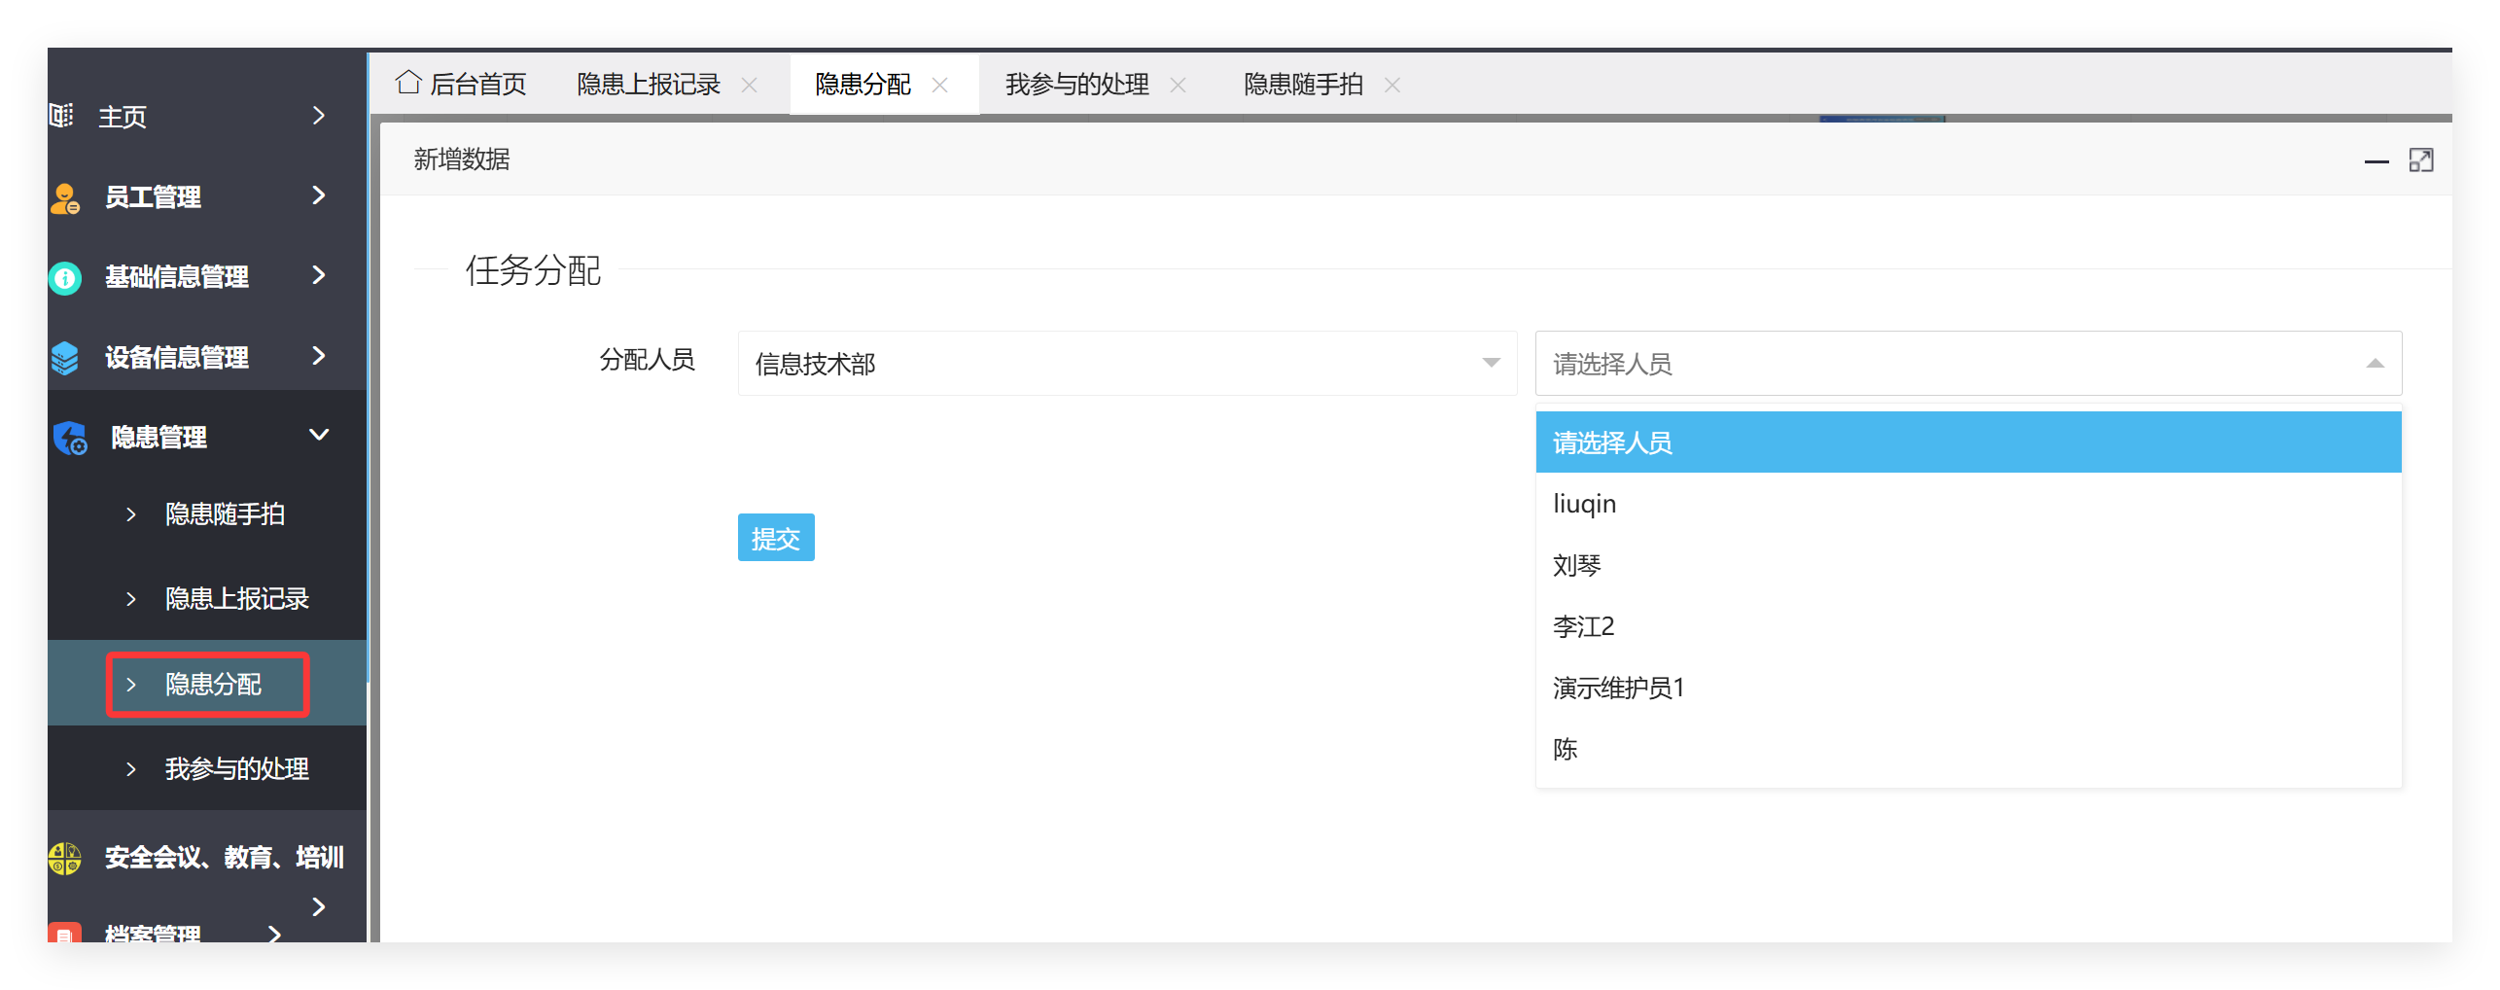Open 隐患上报记录 from the sidebar
The image size is (2500, 990).
[236, 599]
